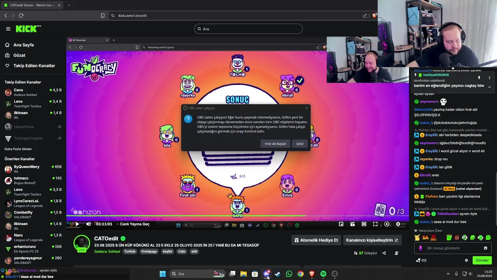Screen dimensions: 497x280
Task: Click the pin icon on pinned message
Action: tap(479, 78)
